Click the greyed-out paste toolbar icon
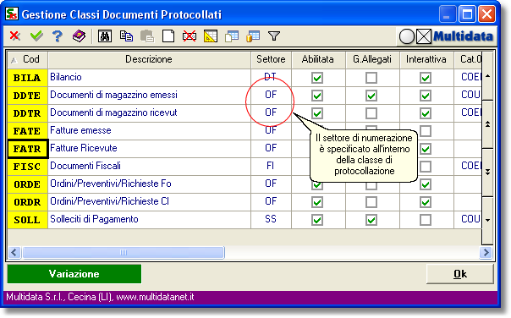The height and width of the screenshot is (318, 511). (x=147, y=36)
